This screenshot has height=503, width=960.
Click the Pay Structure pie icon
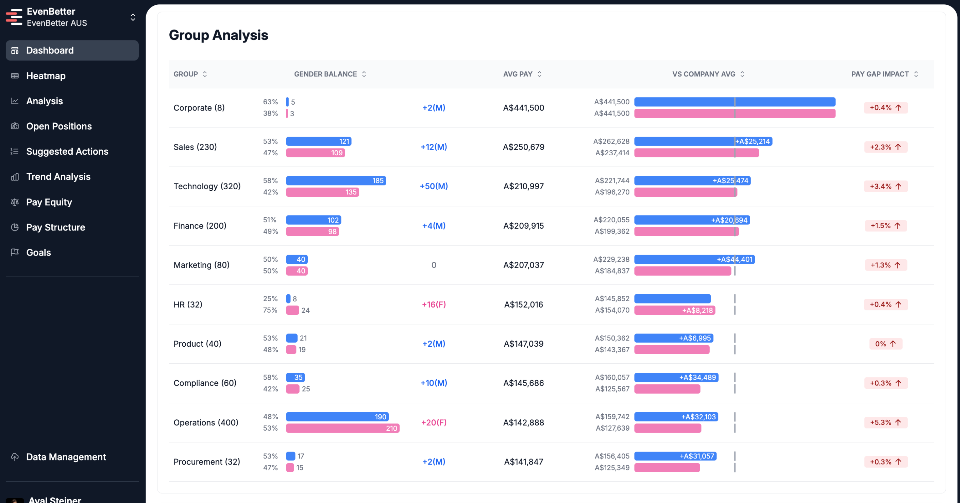[x=15, y=227]
